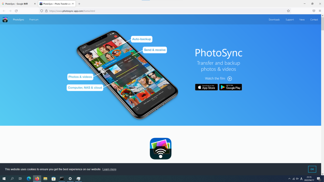Click the Computer, NAS & cloud label
The height and width of the screenshot is (182, 324).
85,88
